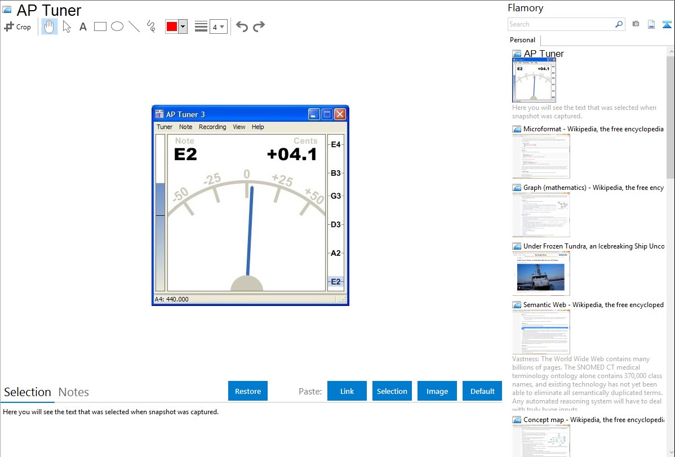Click the snapshot list vertical scrollbar thumb

pyautogui.click(x=671, y=117)
